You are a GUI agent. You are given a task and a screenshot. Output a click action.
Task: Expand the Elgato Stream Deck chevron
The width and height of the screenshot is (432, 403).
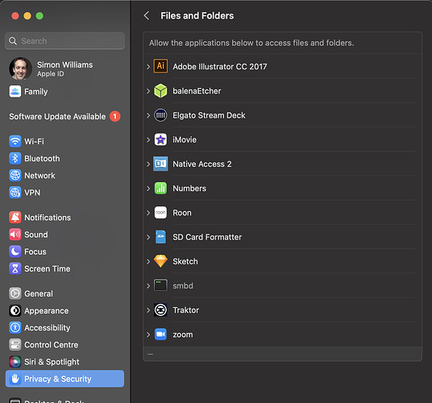(x=148, y=115)
